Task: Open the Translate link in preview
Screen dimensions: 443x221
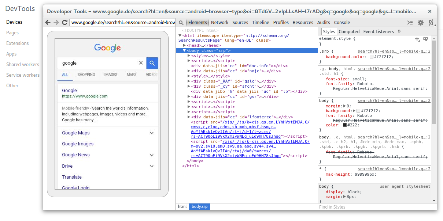Action: pyautogui.click(x=72, y=177)
